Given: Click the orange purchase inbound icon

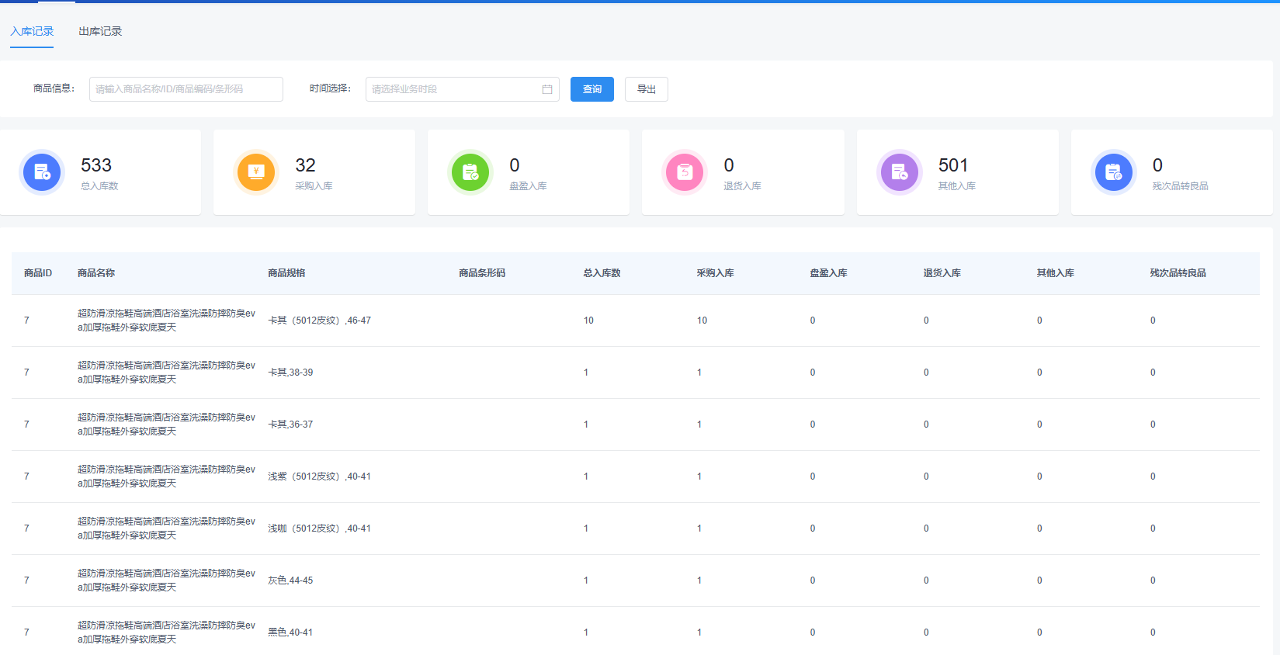Looking at the screenshot, I should pyautogui.click(x=256, y=172).
